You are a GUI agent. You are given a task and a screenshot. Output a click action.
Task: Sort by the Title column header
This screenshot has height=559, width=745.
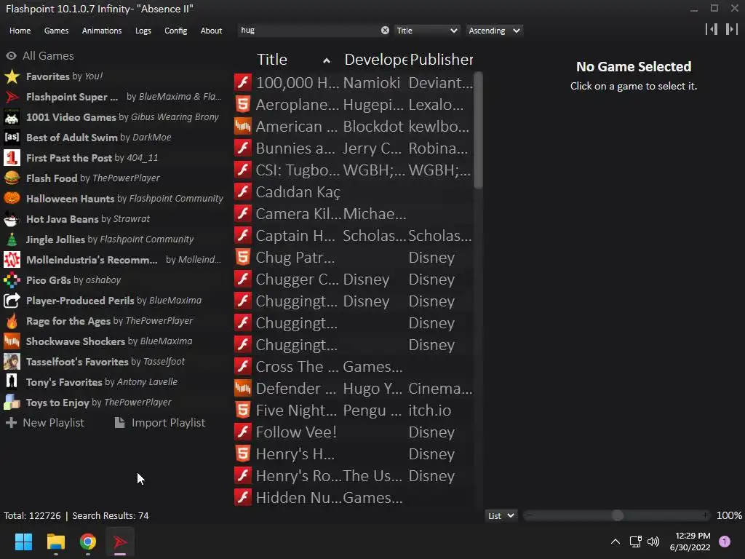click(x=272, y=60)
